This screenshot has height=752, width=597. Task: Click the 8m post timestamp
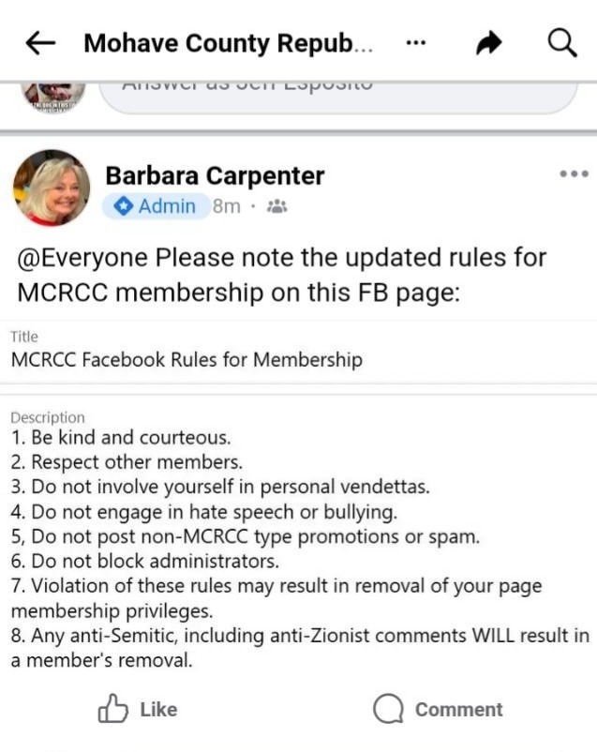point(226,206)
